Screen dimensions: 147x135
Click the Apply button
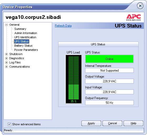(x=91, y=123)
